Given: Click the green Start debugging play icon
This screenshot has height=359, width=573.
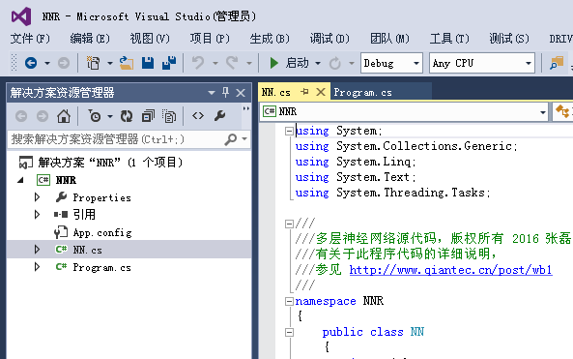Looking at the screenshot, I should coord(273,63).
